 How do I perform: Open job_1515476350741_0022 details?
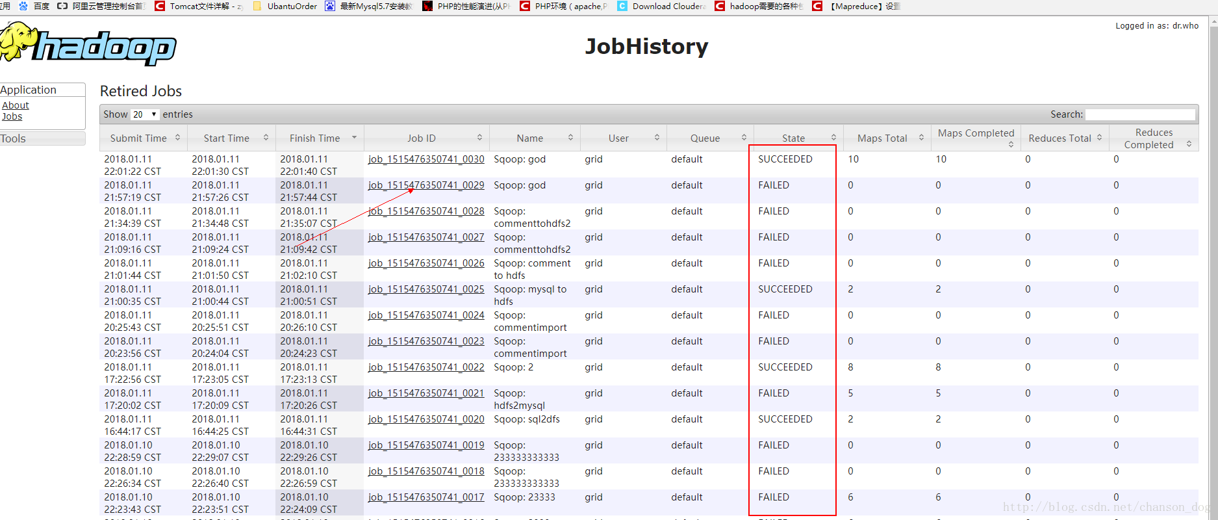tap(426, 367)
